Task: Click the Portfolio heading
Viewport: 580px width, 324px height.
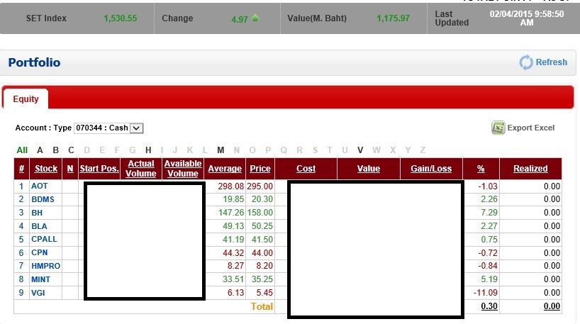Action: point(34,62)
